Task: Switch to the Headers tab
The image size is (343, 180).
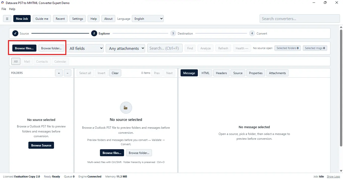Action: (221, 73)
